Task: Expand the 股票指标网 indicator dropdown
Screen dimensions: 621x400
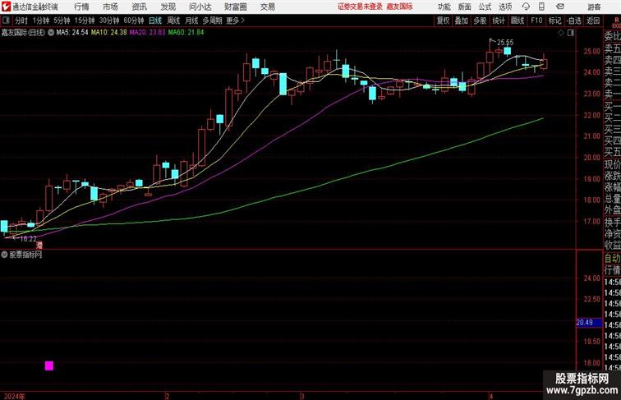Action: (4, 255)
